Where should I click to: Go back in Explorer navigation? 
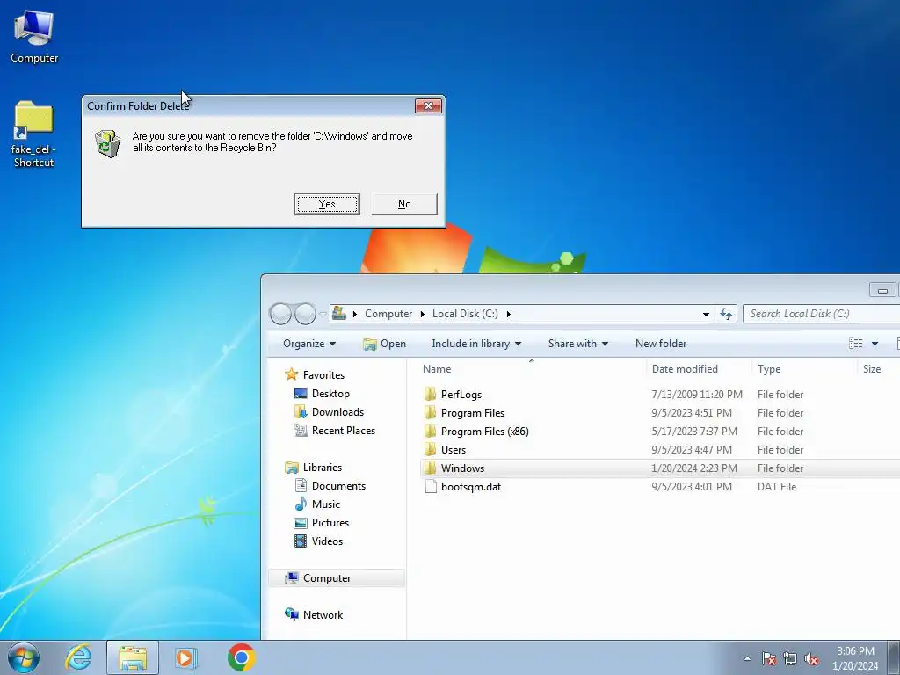[280, 314]
